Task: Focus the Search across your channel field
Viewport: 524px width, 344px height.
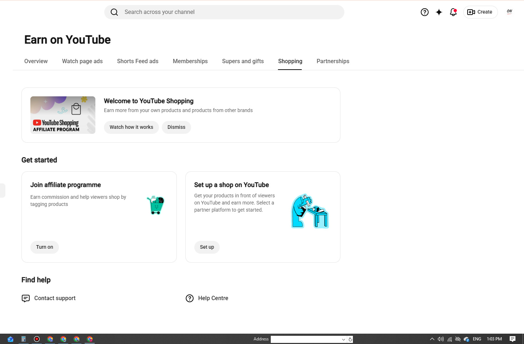Action: point(224,12)
